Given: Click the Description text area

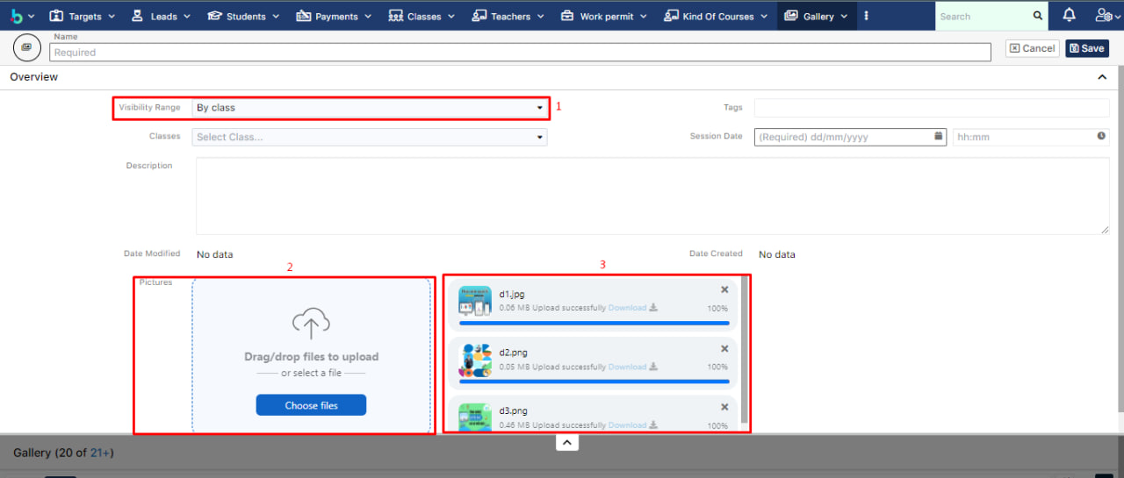Looking at the screenshot, I should click(x=652, y=196).
